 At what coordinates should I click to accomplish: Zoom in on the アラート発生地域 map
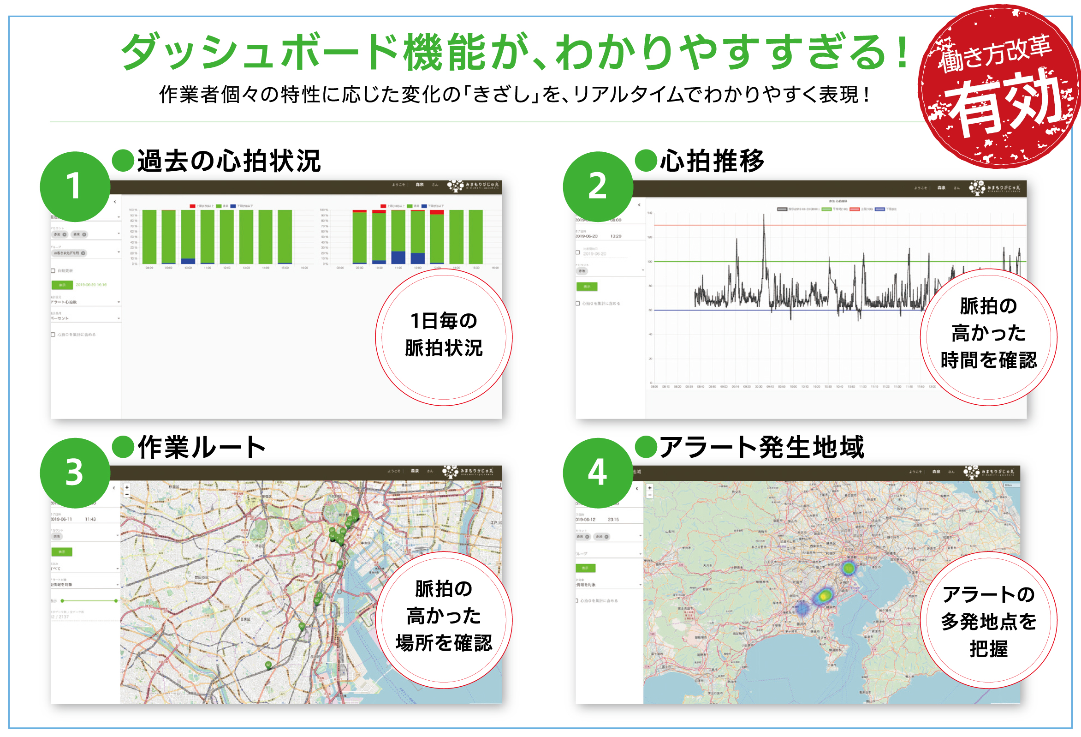coord(650,488)
